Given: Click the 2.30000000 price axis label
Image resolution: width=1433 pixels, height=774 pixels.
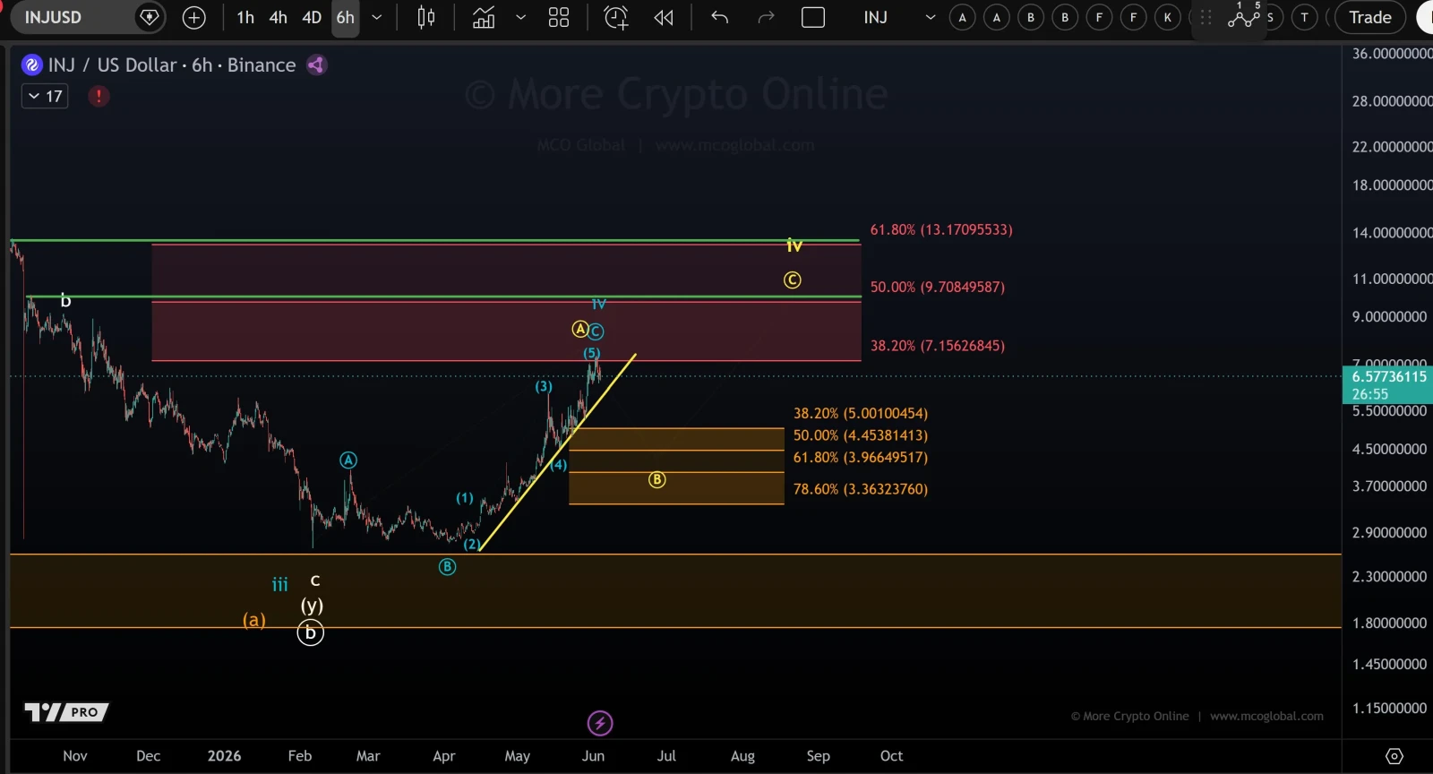Looking at the screenshot, I should (x=1389, y=576).
